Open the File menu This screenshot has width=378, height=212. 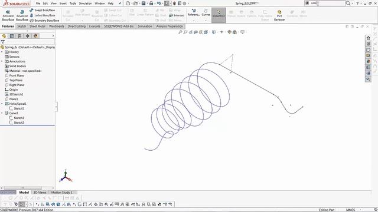pyautogui.click(x=38, y=4)
